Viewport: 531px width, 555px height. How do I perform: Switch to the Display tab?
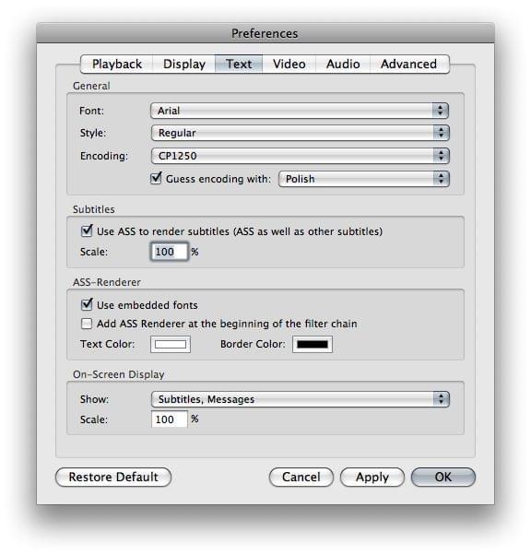(x=184, y=64)
